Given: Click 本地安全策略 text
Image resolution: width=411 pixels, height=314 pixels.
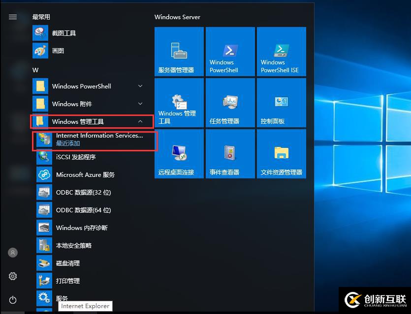Looking at the screenshot, I should [x=74, y=245].
